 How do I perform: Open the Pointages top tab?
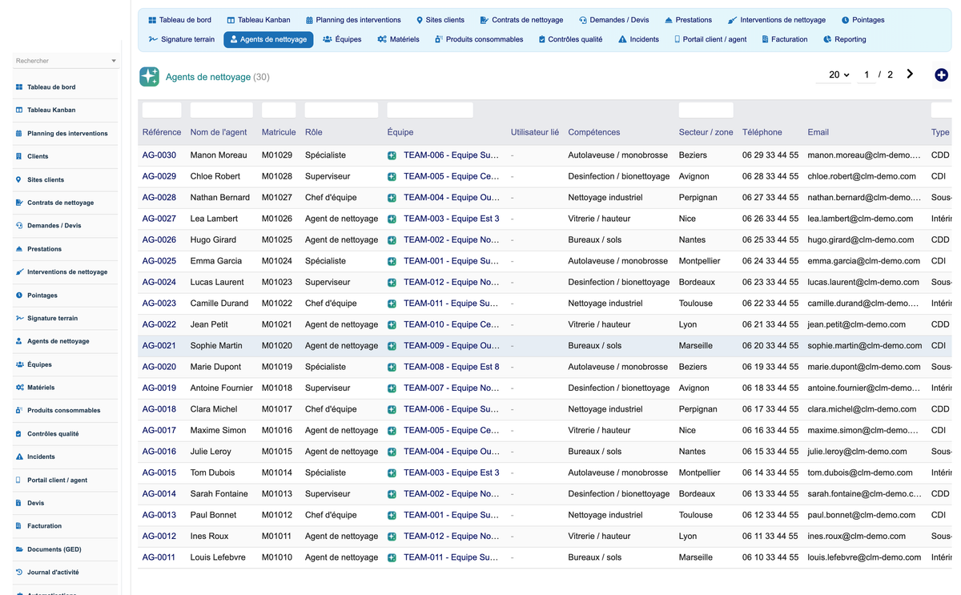tap(862, 20)
